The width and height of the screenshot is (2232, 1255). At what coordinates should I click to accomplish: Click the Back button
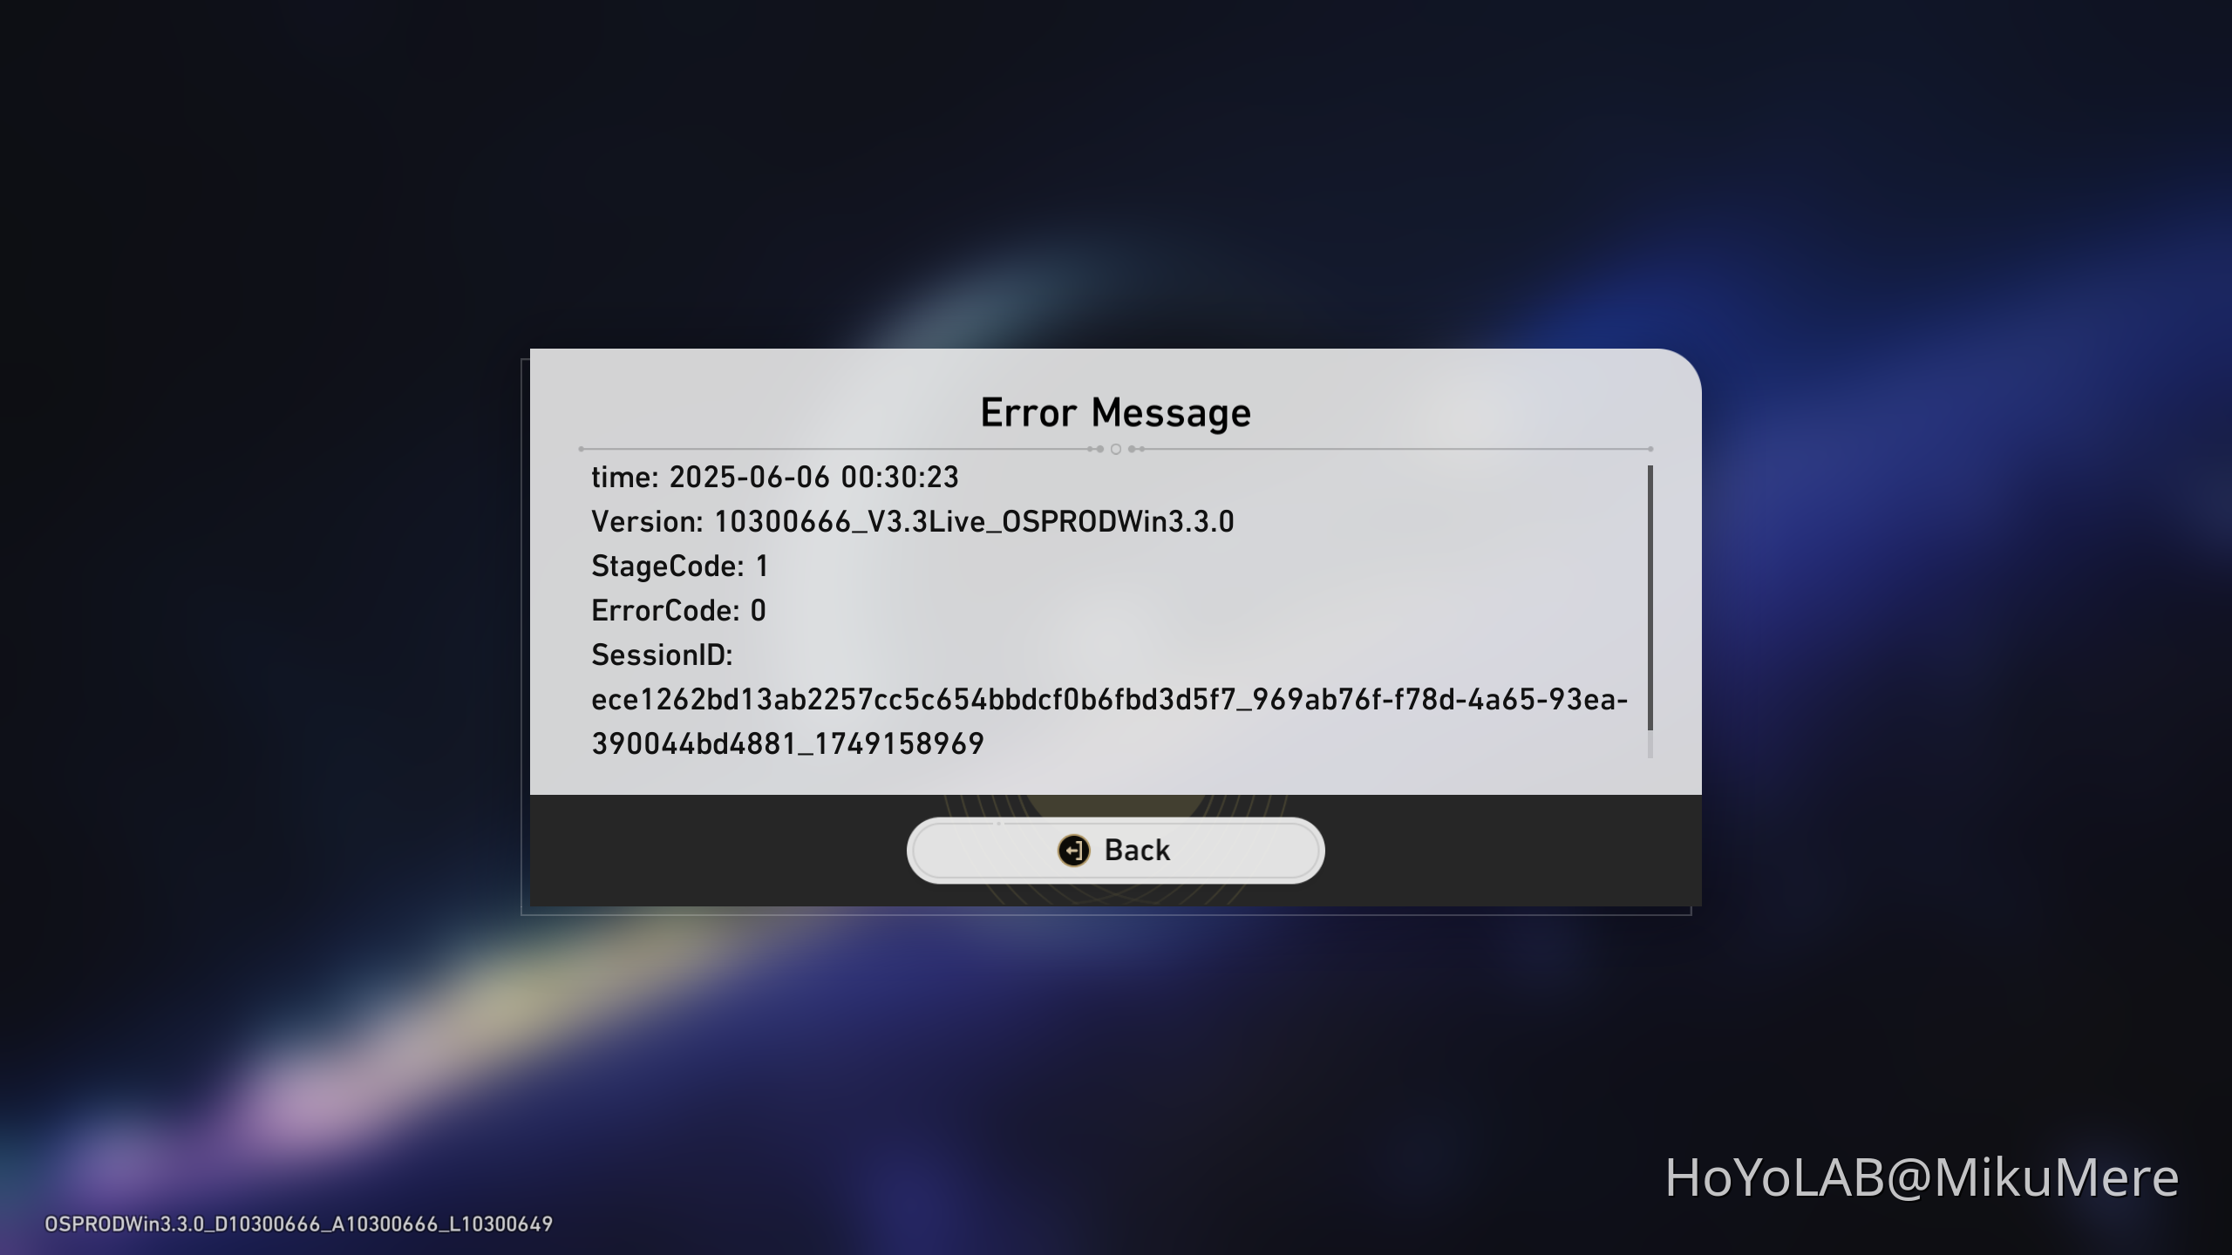(x=1115, y=850)
